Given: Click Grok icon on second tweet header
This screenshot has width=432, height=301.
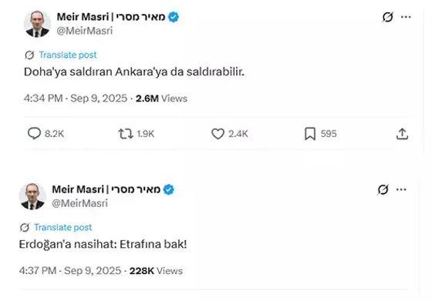Looking at the screenshot, I should pyautogui.click(x=383, y=189).
